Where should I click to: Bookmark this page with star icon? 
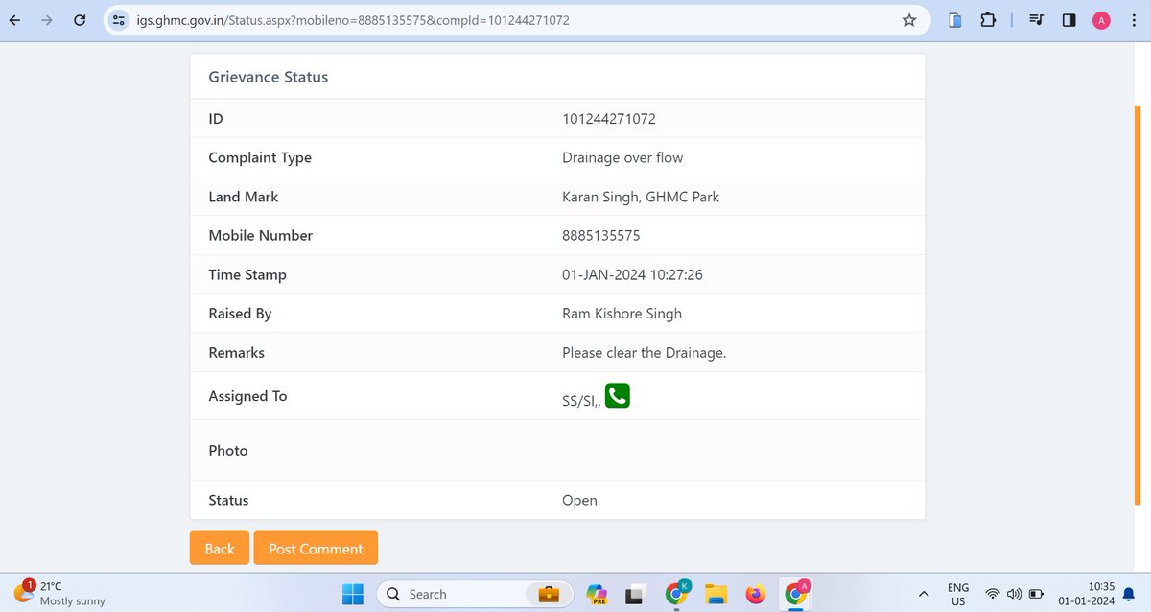(909, 19)
